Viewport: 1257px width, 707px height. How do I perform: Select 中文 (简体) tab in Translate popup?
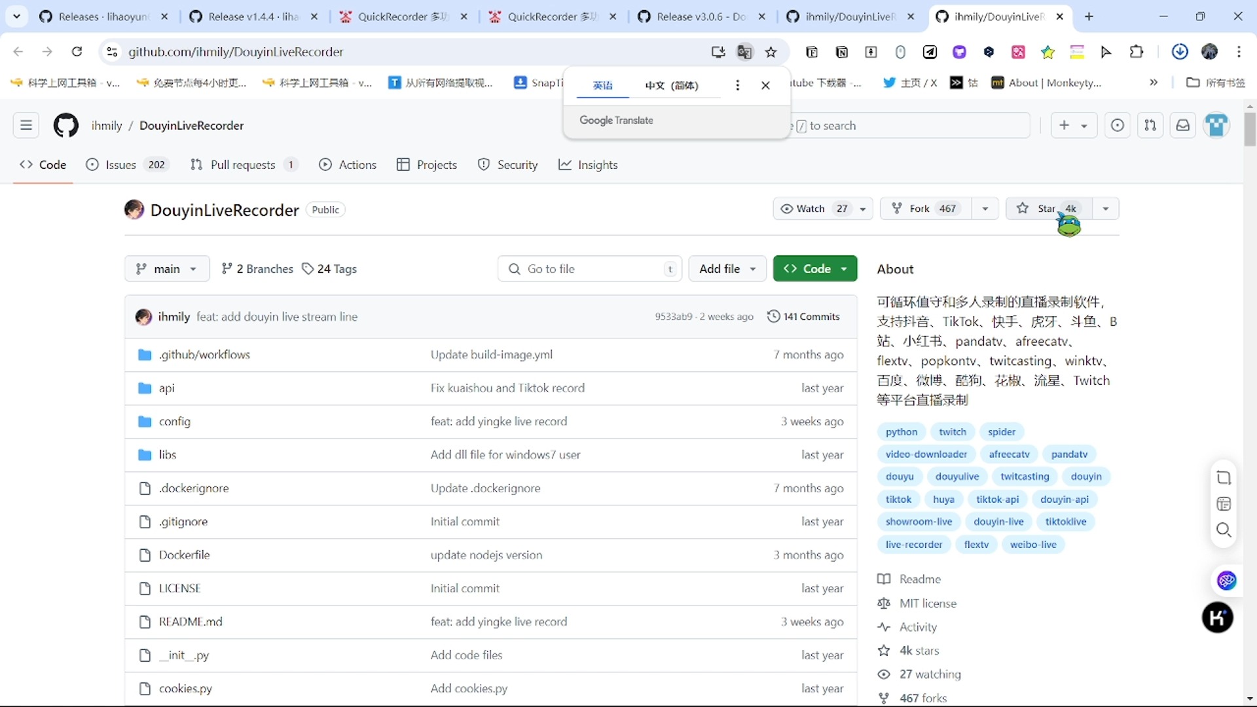pos(672,85)
